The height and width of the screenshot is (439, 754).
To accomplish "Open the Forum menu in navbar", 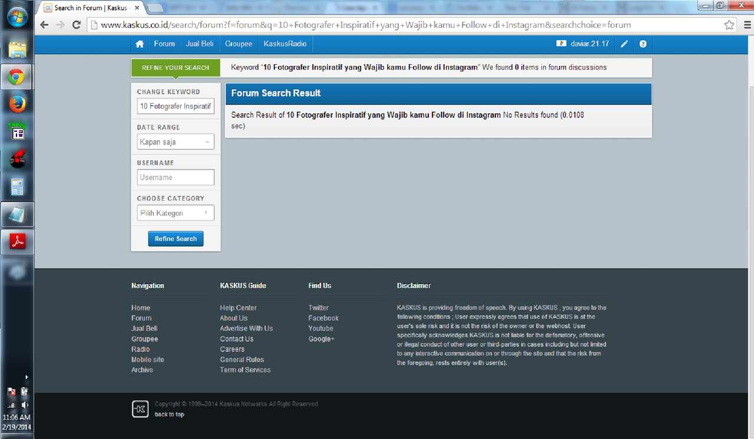I will click(164, 44).
